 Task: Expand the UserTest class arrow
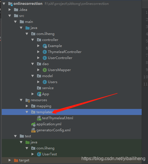(32, 154)
